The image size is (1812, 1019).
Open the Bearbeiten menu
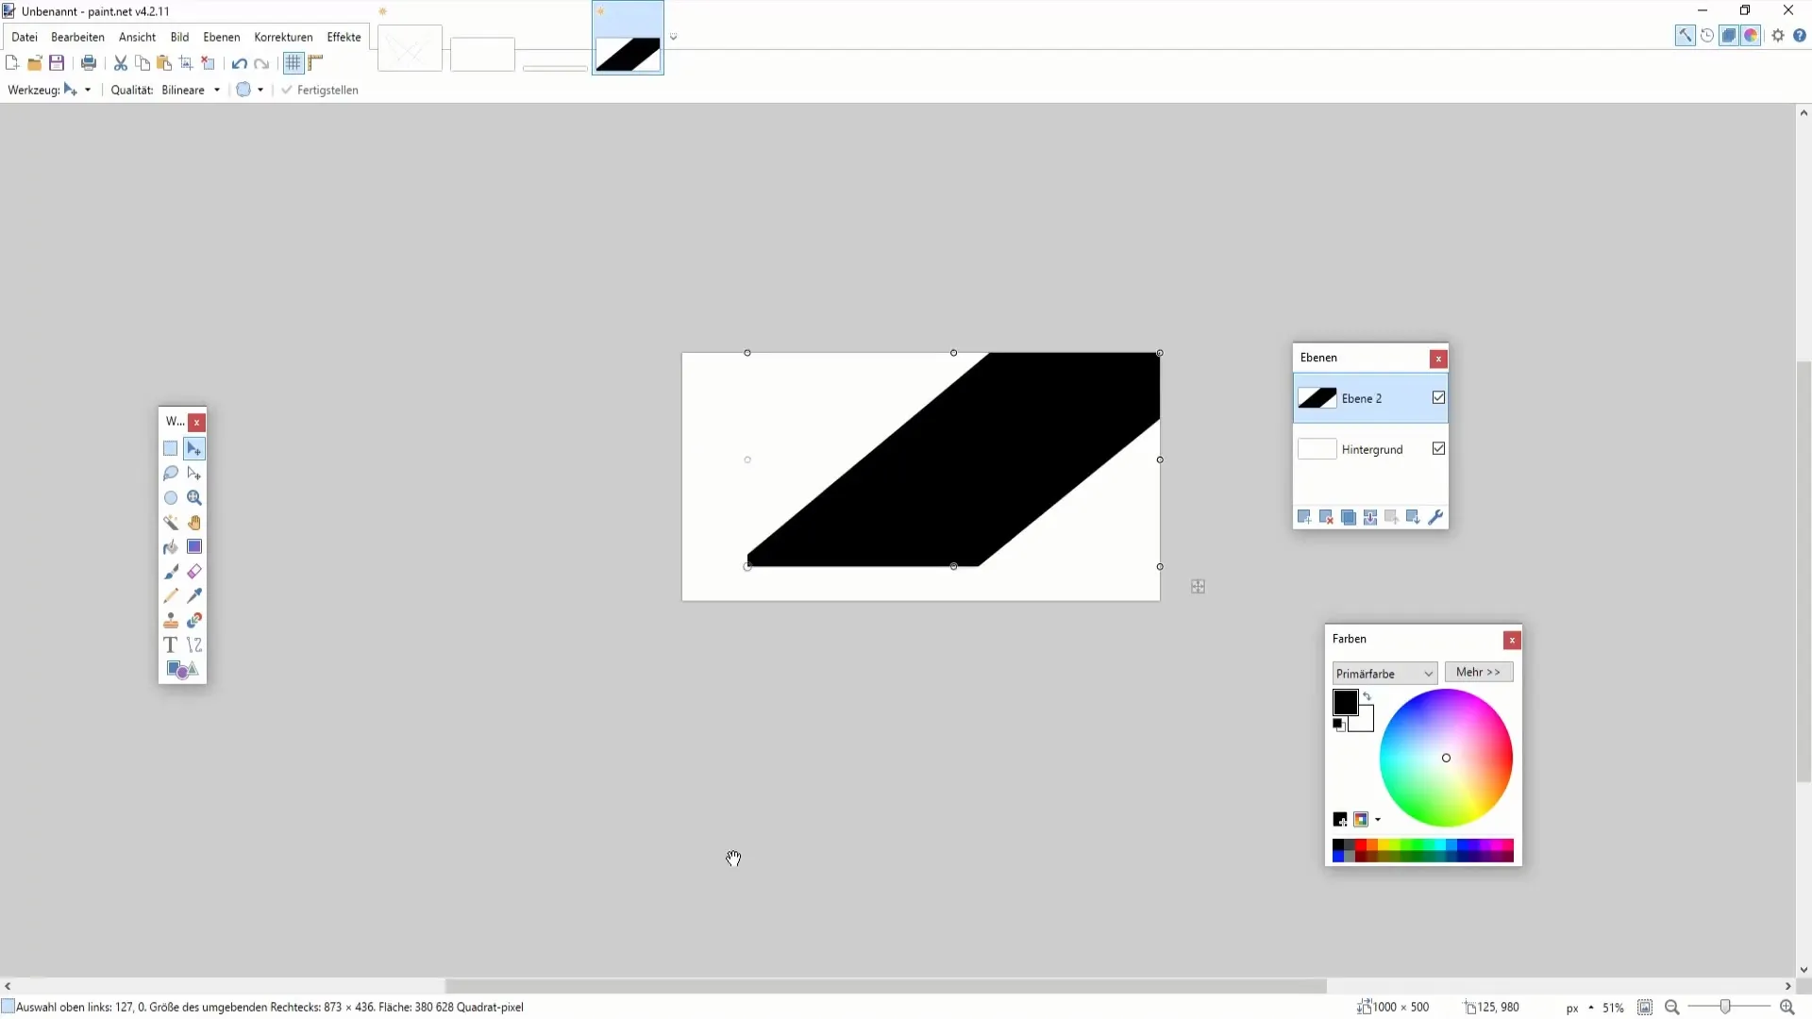point(77,37)
